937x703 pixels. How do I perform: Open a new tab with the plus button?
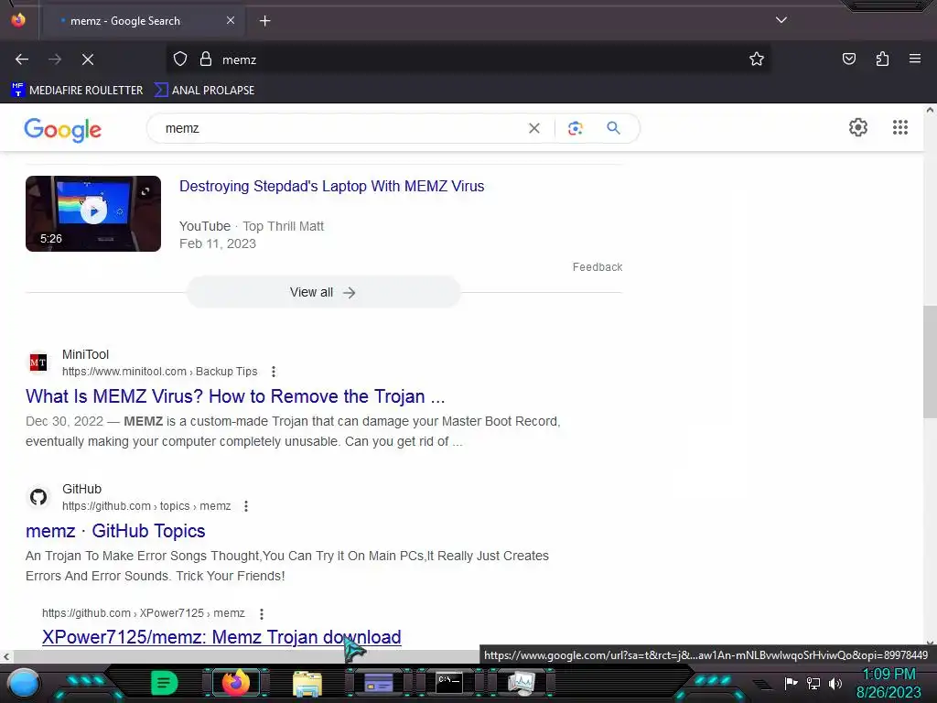click(264, 21)
